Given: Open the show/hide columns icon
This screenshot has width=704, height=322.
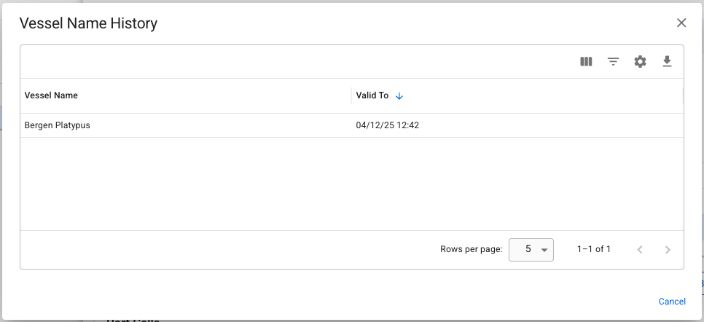Looking at the screenshot, I should coord(586,62).
